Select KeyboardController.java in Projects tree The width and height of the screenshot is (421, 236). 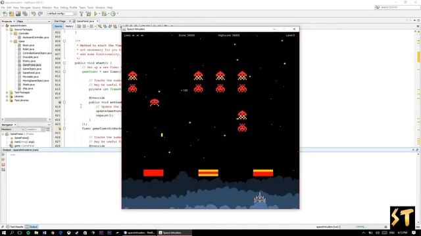pos(36,37)
